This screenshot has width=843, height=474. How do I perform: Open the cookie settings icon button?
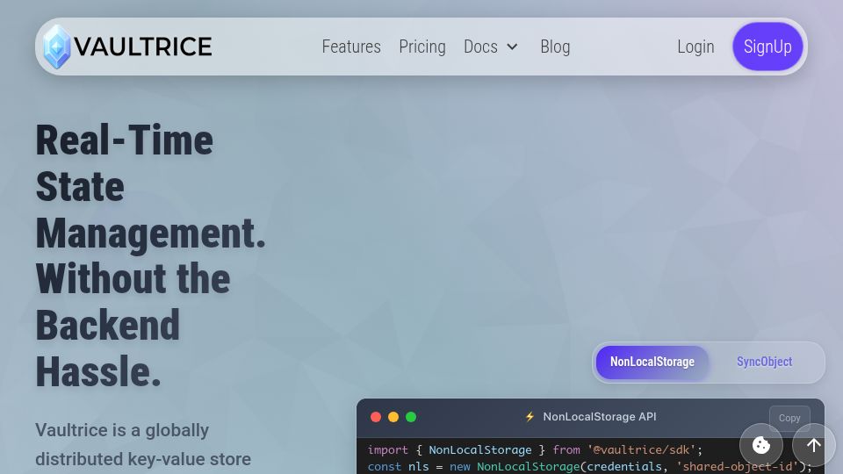[760, 445]
